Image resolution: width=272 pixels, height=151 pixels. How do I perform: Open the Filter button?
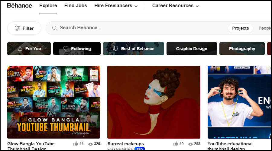point(24,28)
